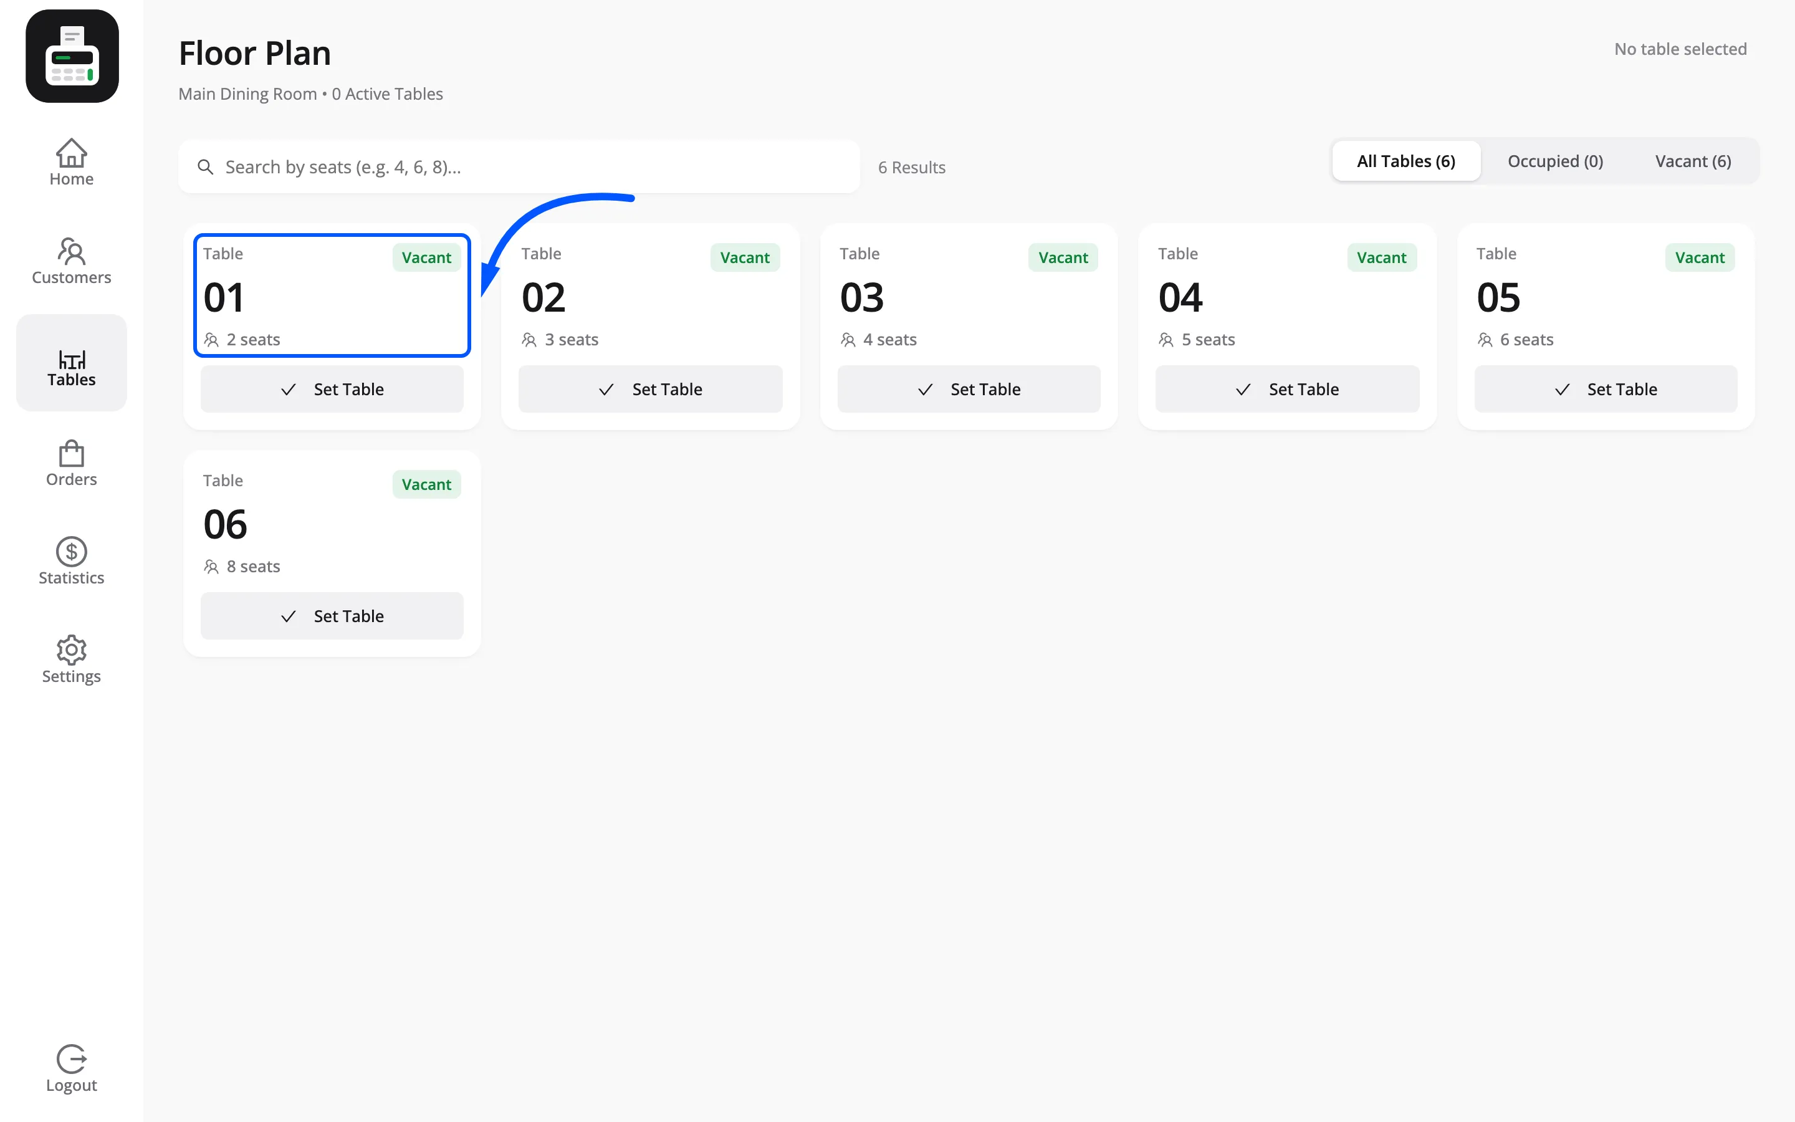Set Table for table 03

pyautogui.click(x=969, y=389)
